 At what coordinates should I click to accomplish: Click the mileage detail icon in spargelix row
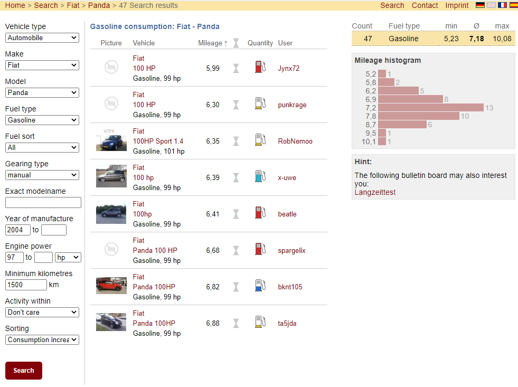(236, 251)
